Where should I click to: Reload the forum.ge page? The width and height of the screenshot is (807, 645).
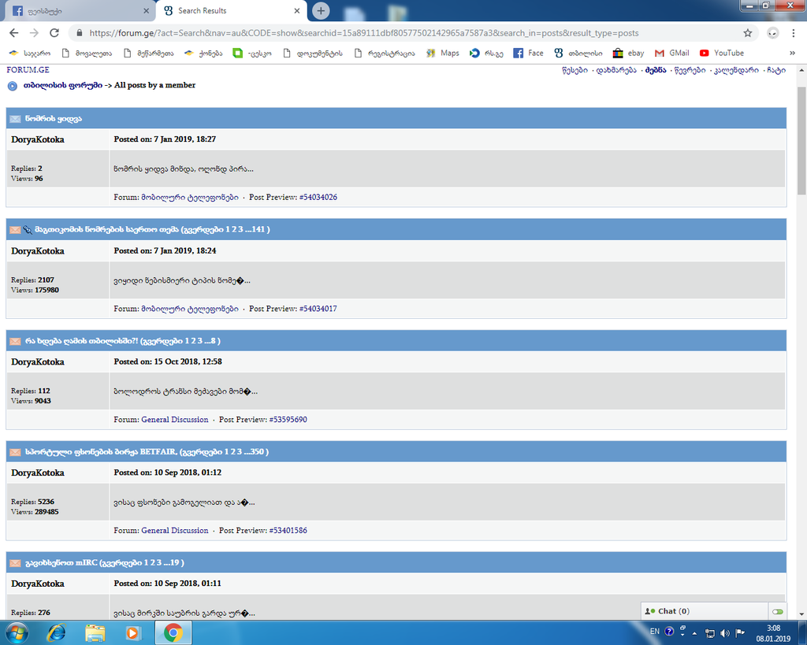tap(54, 33)
